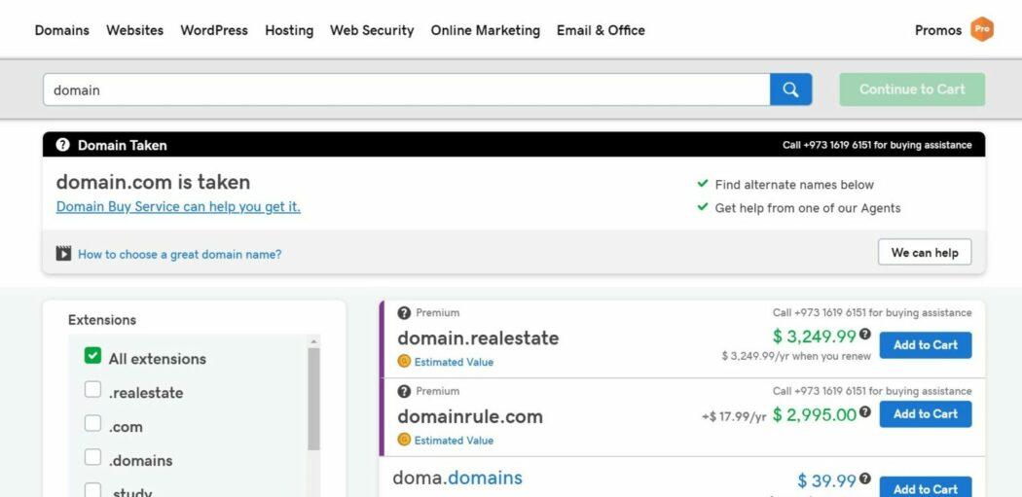Enable the .realestate extension filter
Screen dimensions: 1022x497
click(92, 391)
